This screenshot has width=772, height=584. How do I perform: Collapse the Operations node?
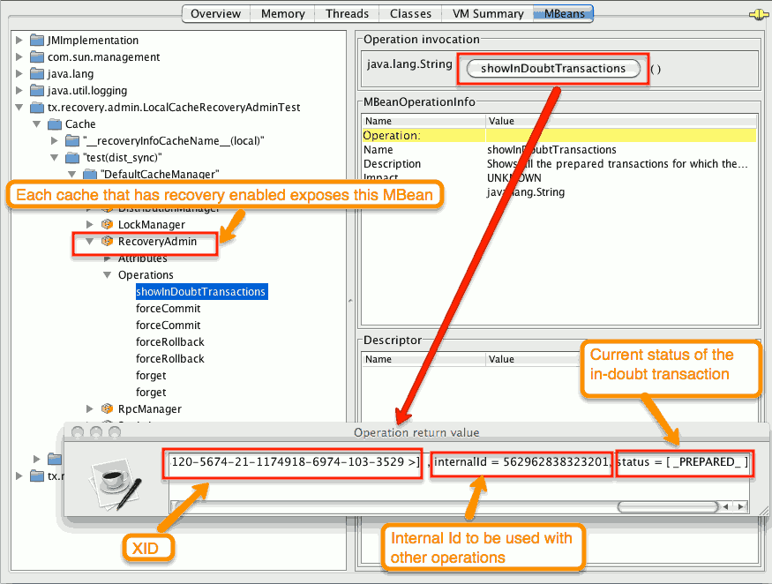107,275
